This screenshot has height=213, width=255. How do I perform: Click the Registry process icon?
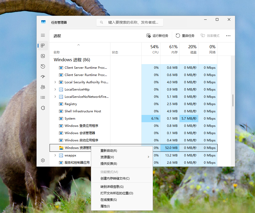click(x=61, y=104)
